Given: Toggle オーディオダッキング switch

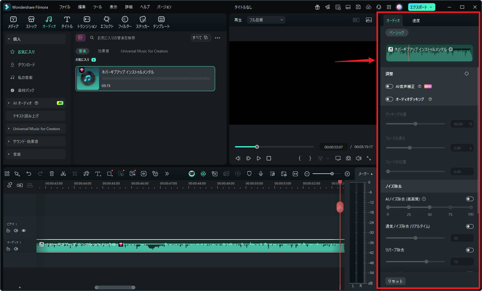Looking at the screenshot, I should click(x=389, y=99).
